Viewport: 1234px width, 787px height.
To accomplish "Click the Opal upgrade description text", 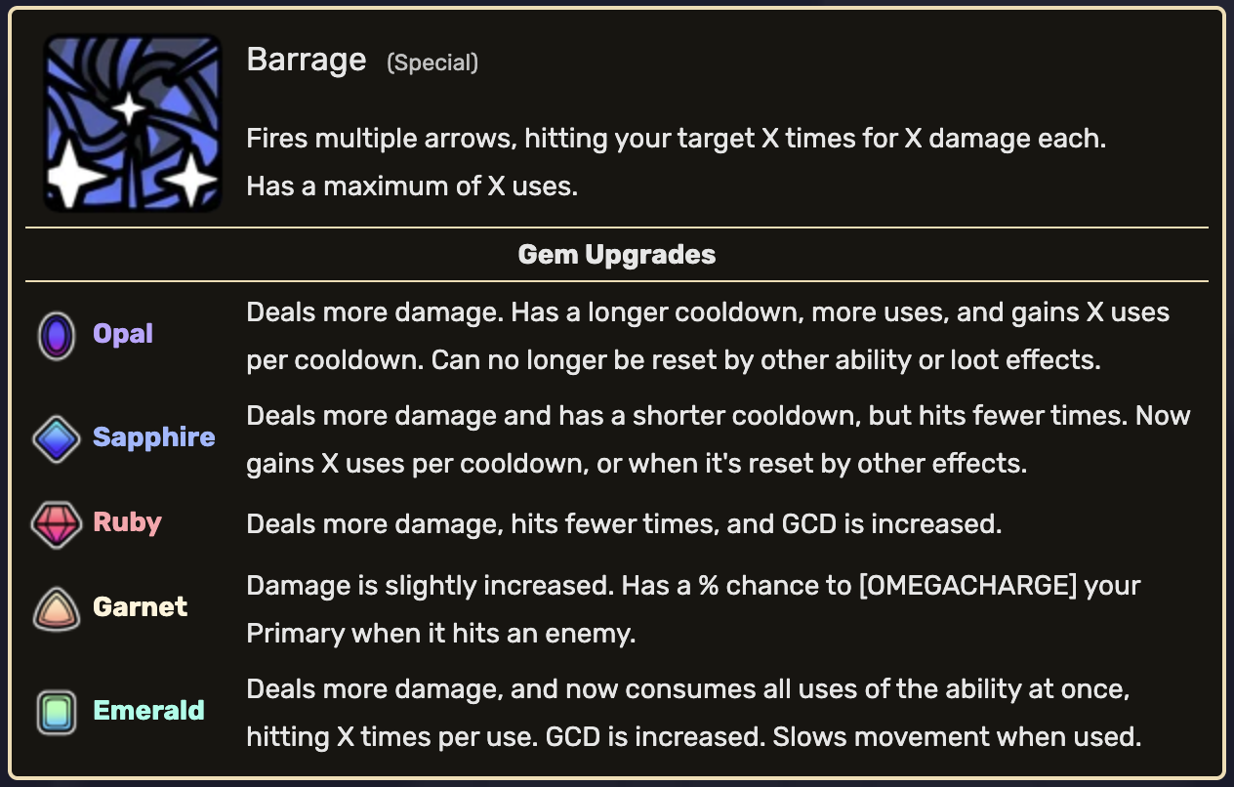I will point(707,336).
